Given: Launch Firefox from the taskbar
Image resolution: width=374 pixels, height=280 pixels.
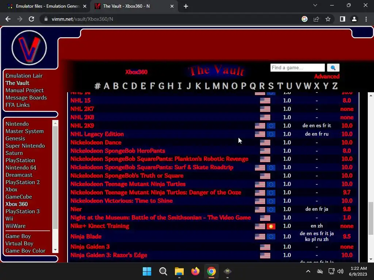Looking at the screenshot, I should (195, 271).
